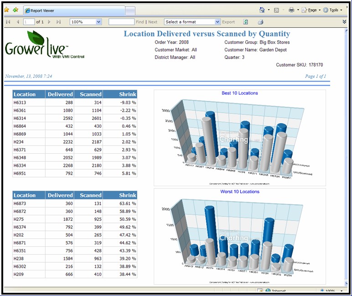Screen dimensions: 352x296
Task: Refresh the report with green icon
Action: point(246,22)
